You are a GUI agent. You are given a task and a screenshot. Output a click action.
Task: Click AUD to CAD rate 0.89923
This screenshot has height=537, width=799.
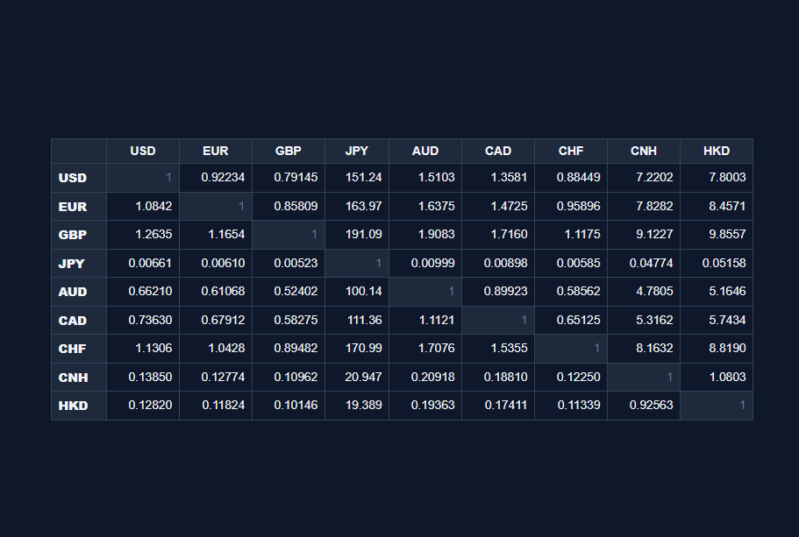pyautogui.click(x=498, y=292)
